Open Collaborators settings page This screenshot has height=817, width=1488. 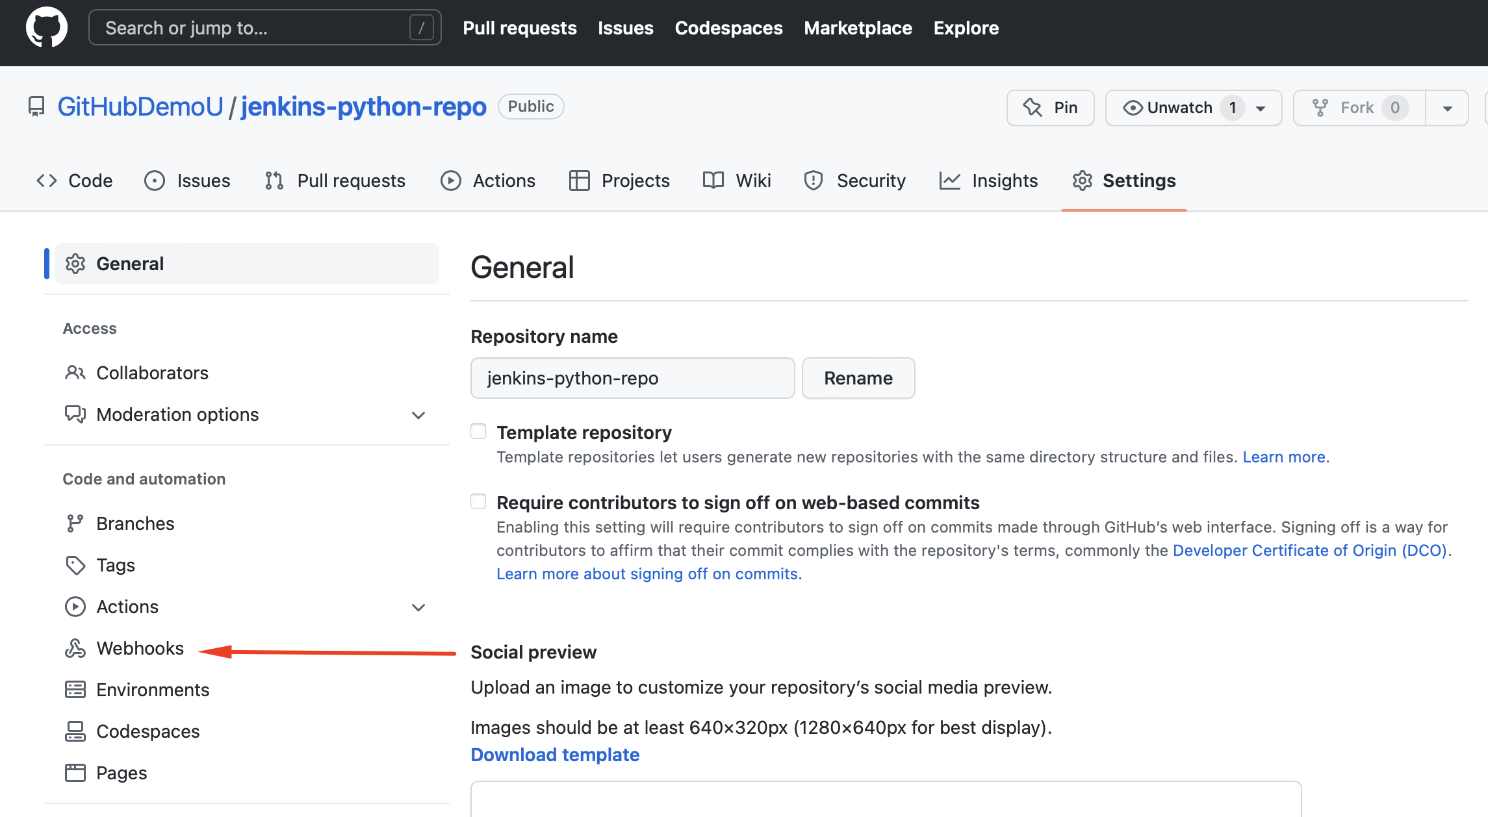coord(153,373)
